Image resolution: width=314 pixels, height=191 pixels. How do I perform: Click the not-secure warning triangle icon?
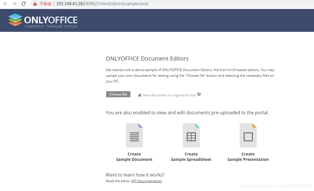35,4
